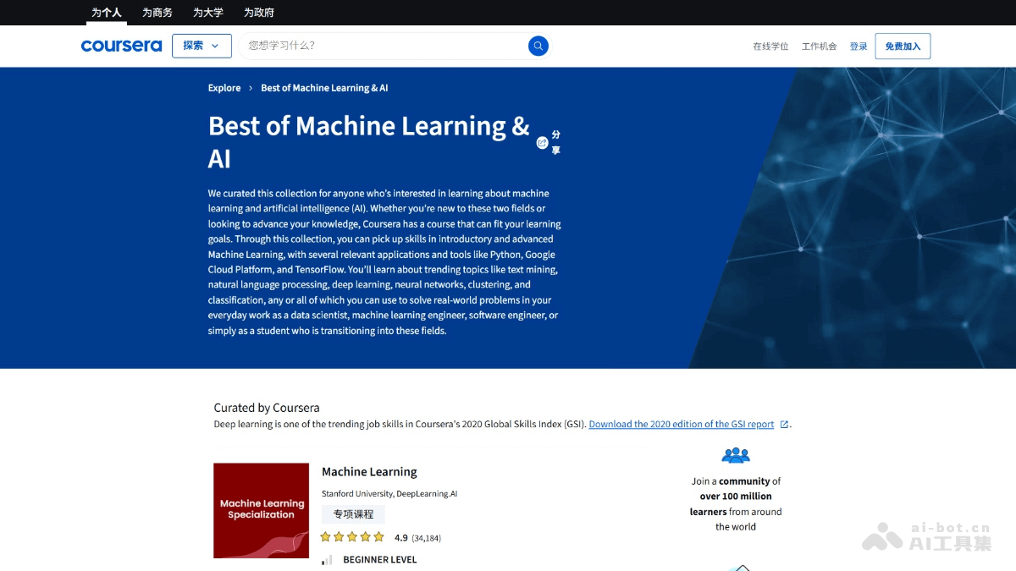This screenshot has width=1016, height=571.
Task: Click the Machine Learning Specialization course thumbnail
Action: [x=261, y=511]
